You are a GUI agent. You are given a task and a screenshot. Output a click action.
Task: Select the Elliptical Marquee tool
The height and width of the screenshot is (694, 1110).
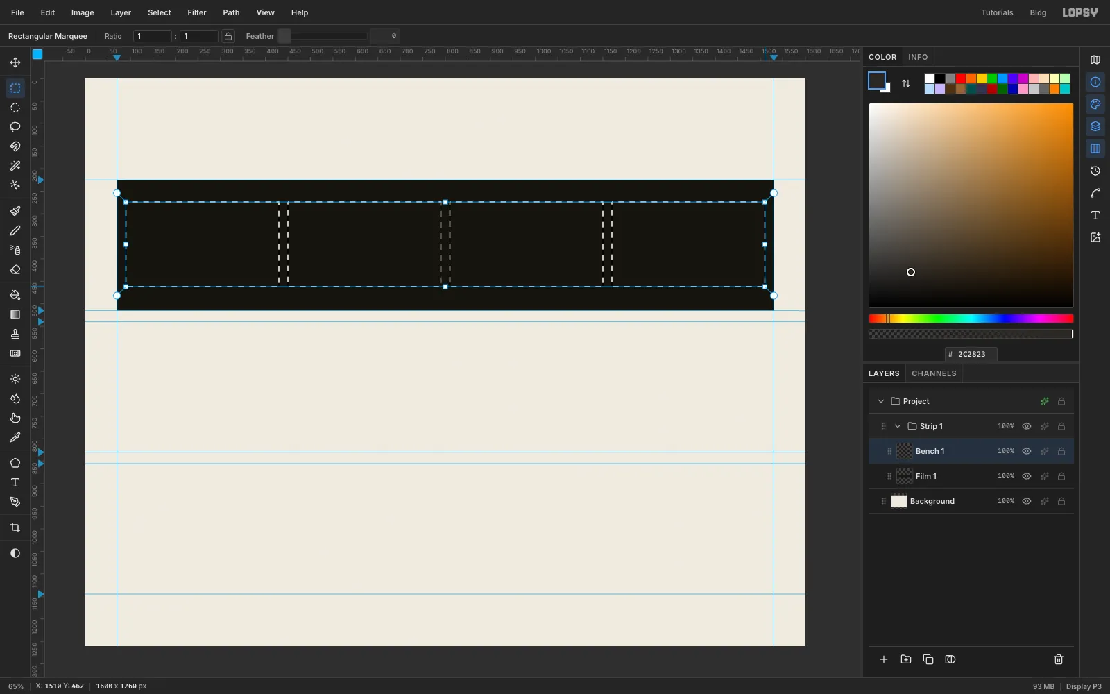pyautogui.click(x=15, y=108)
